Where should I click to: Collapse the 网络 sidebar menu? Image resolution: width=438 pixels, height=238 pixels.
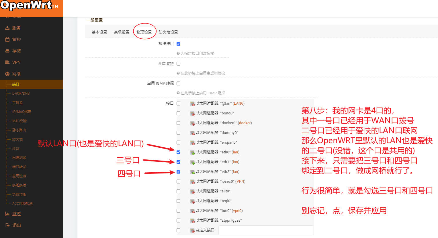point(16,74)
